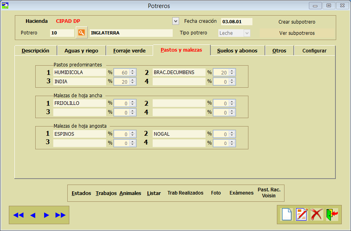Click the search Potrero magnifier icon
This screenshot has height=231, width=351.
[81, 33]
